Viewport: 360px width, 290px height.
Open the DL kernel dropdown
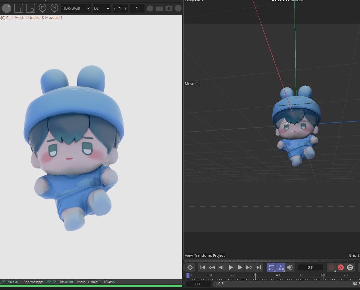[101, 8]
